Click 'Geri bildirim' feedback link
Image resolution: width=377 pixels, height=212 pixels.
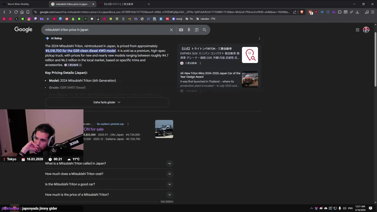click(x=167, y=201)
